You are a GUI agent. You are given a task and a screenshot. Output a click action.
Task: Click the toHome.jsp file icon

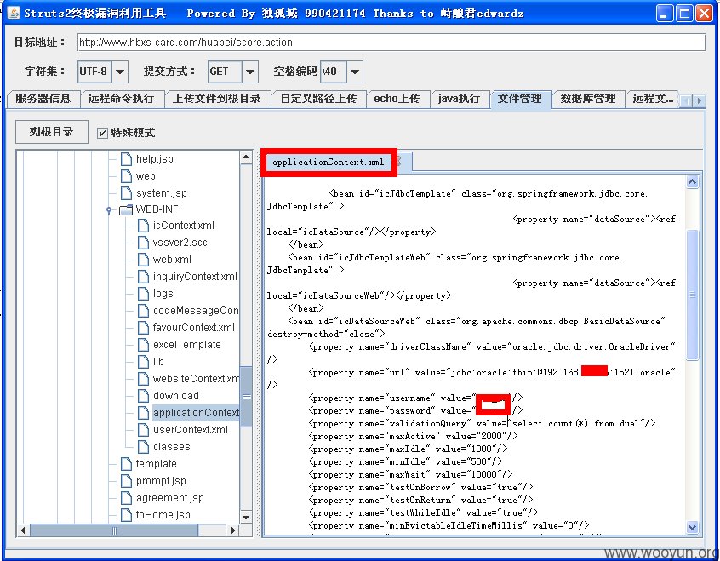click(x=126, y=514)
